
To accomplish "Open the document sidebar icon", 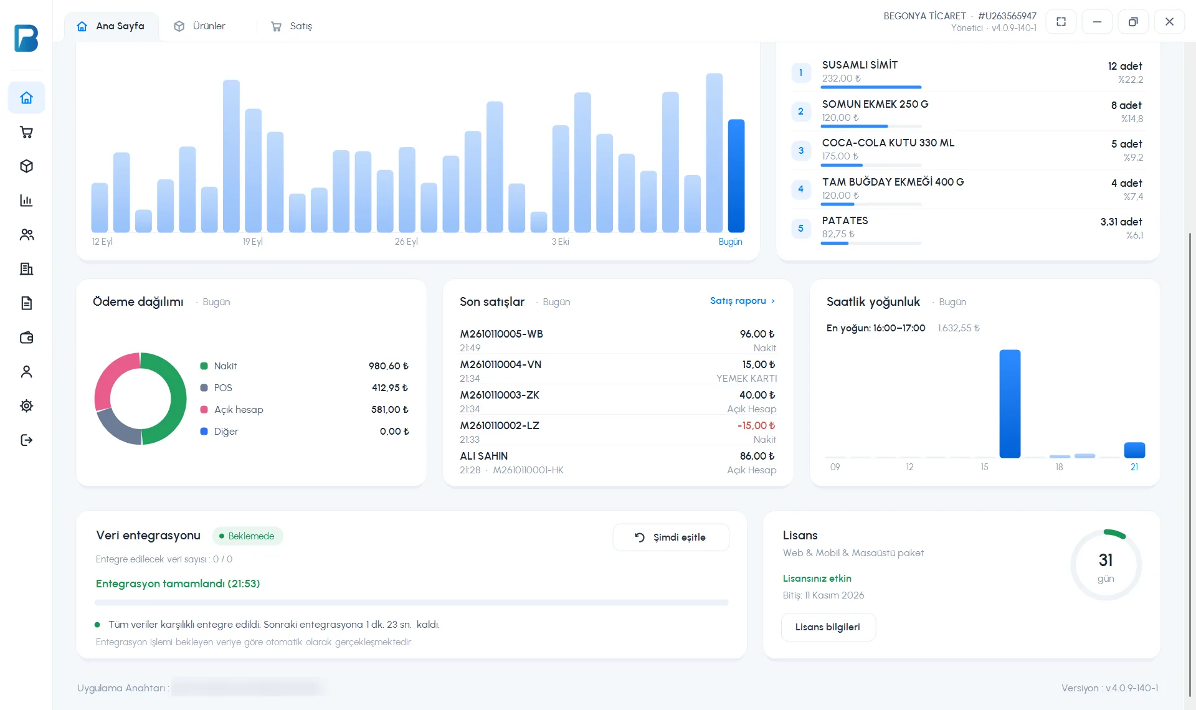I will coord(26,303).
